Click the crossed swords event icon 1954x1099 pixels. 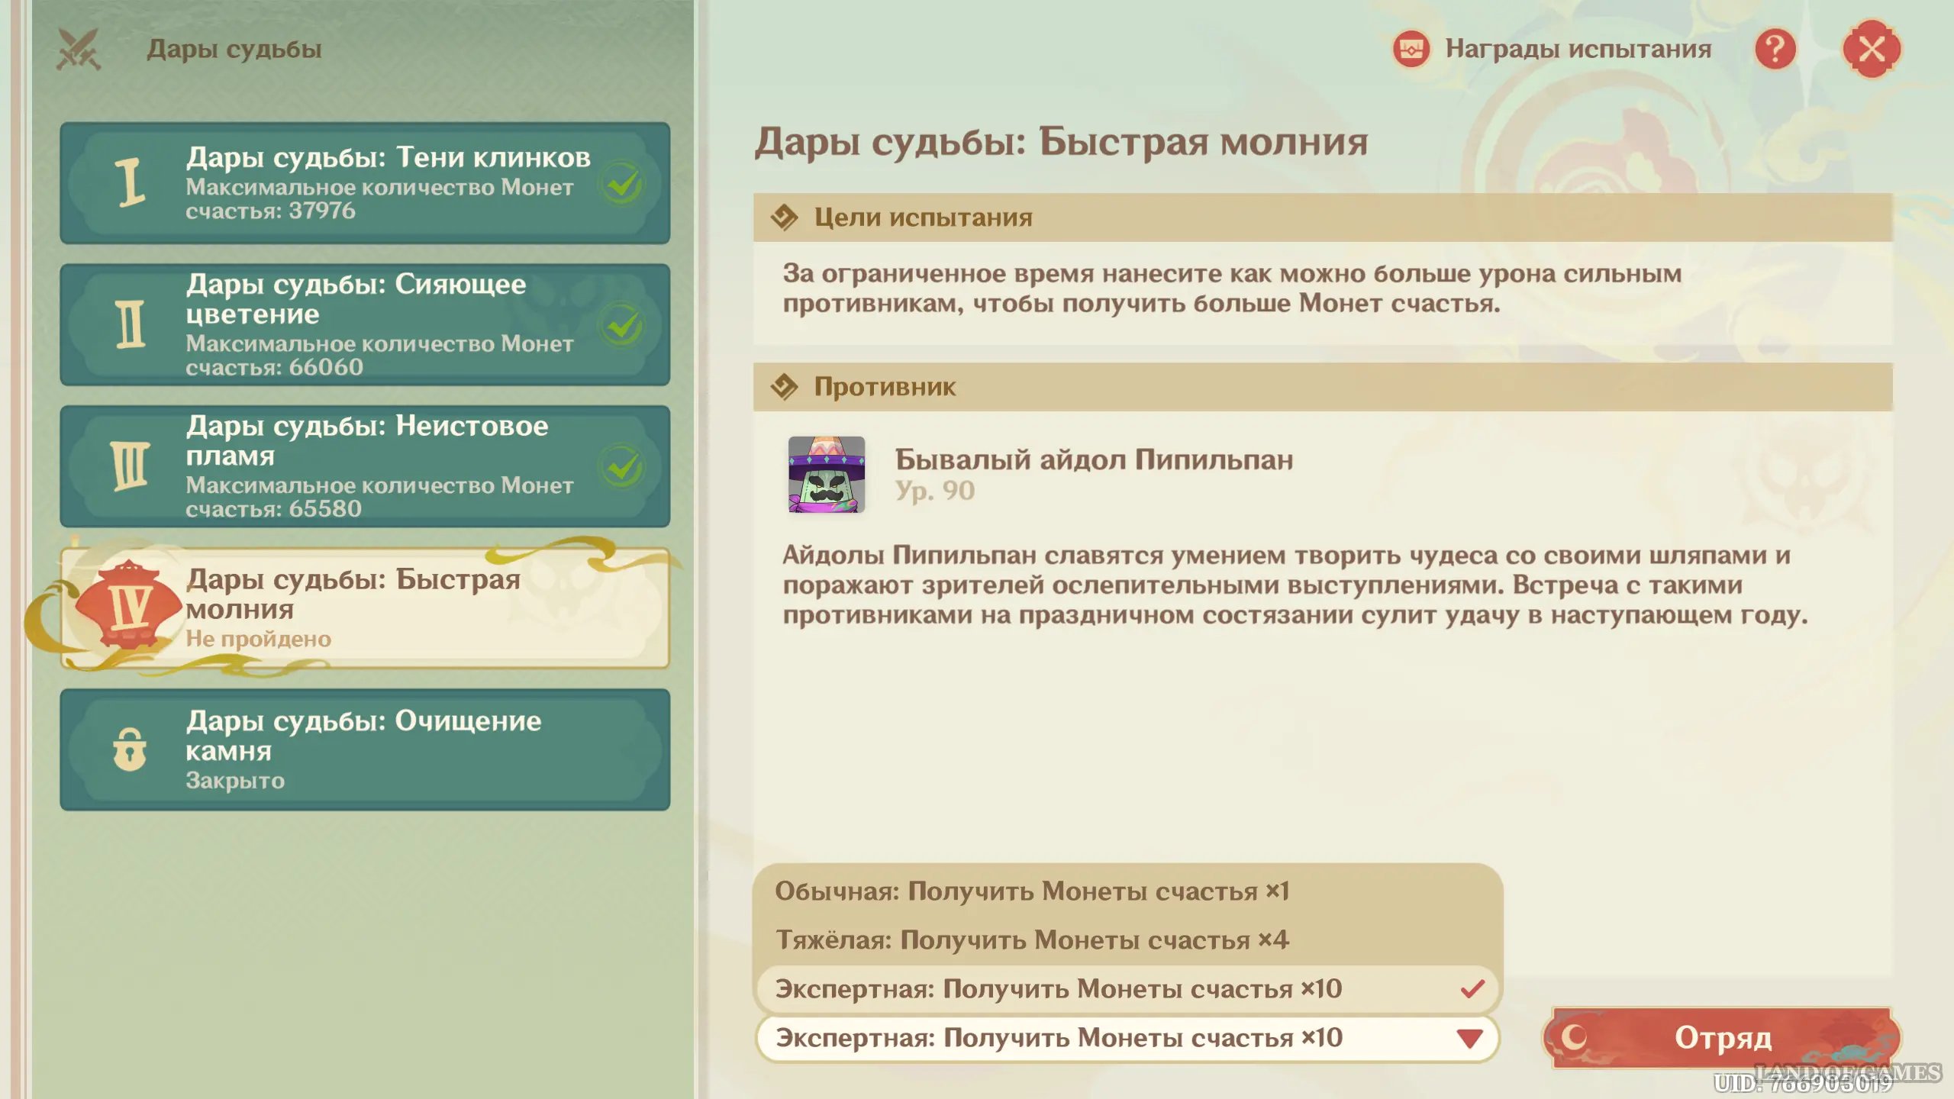(78, 50)
